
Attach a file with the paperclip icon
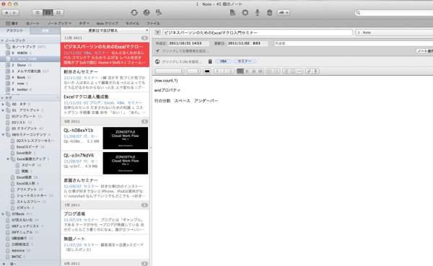pyautogui.click(x=309, y=71)
